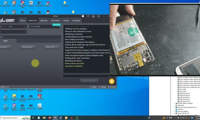Open the orange chat support bubble
This screenshot has width=200, height=120.
pyautogui.click(x=112, y=81)
